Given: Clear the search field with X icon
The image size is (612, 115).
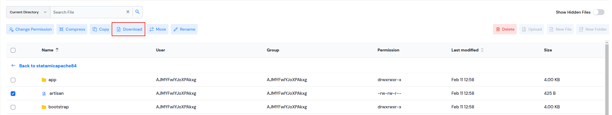Looking at the screenshot, I should 128,12.
